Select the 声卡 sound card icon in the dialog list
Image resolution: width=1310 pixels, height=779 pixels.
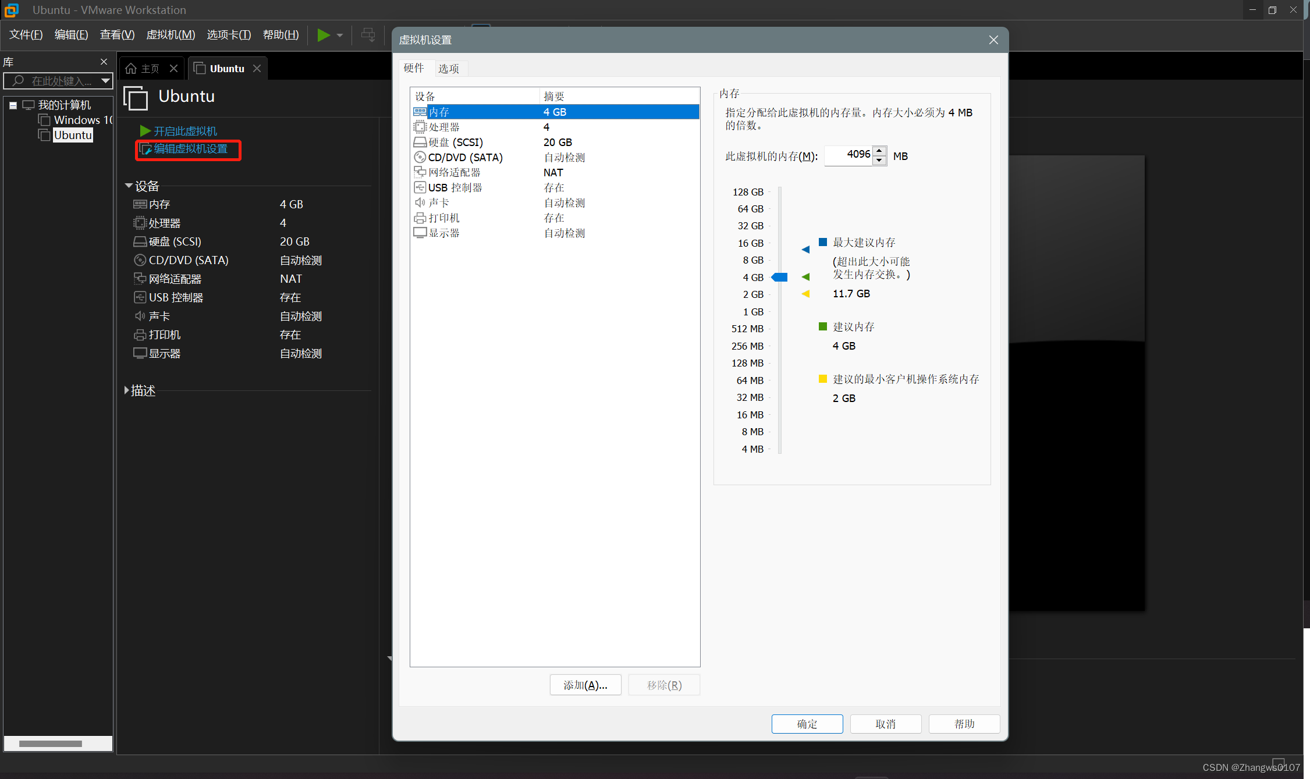(x=420, y=202)
